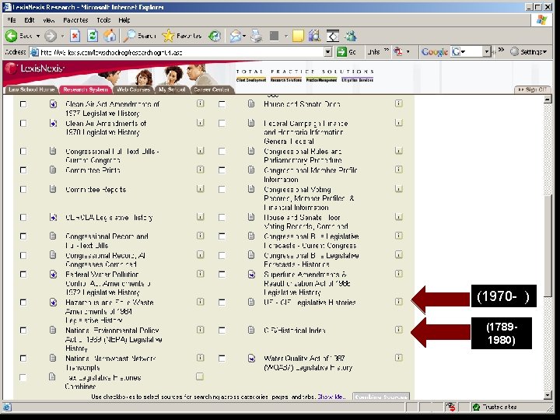Viewport: 560px width, 420px height.
Task: Click the Mail envelope icon
Action: click(x=235, y=36)
